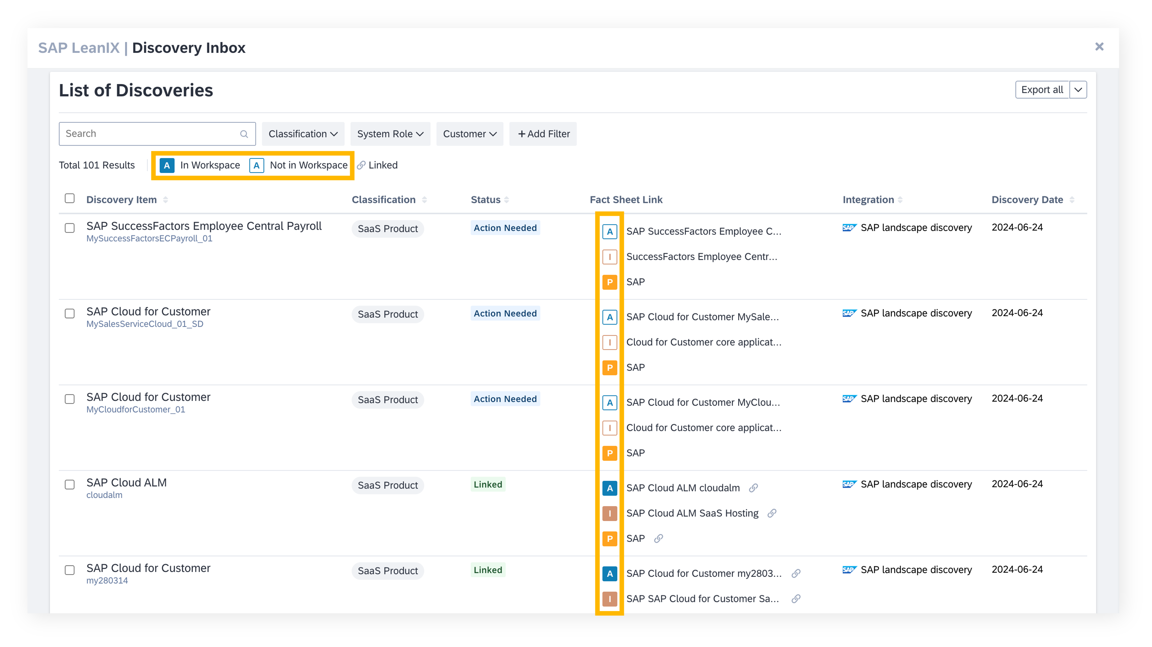Viewport: 1152px width, 647px height.
Task: Click the Linked status badge for SAP Cloud ALM
Action: click(488, 485)
